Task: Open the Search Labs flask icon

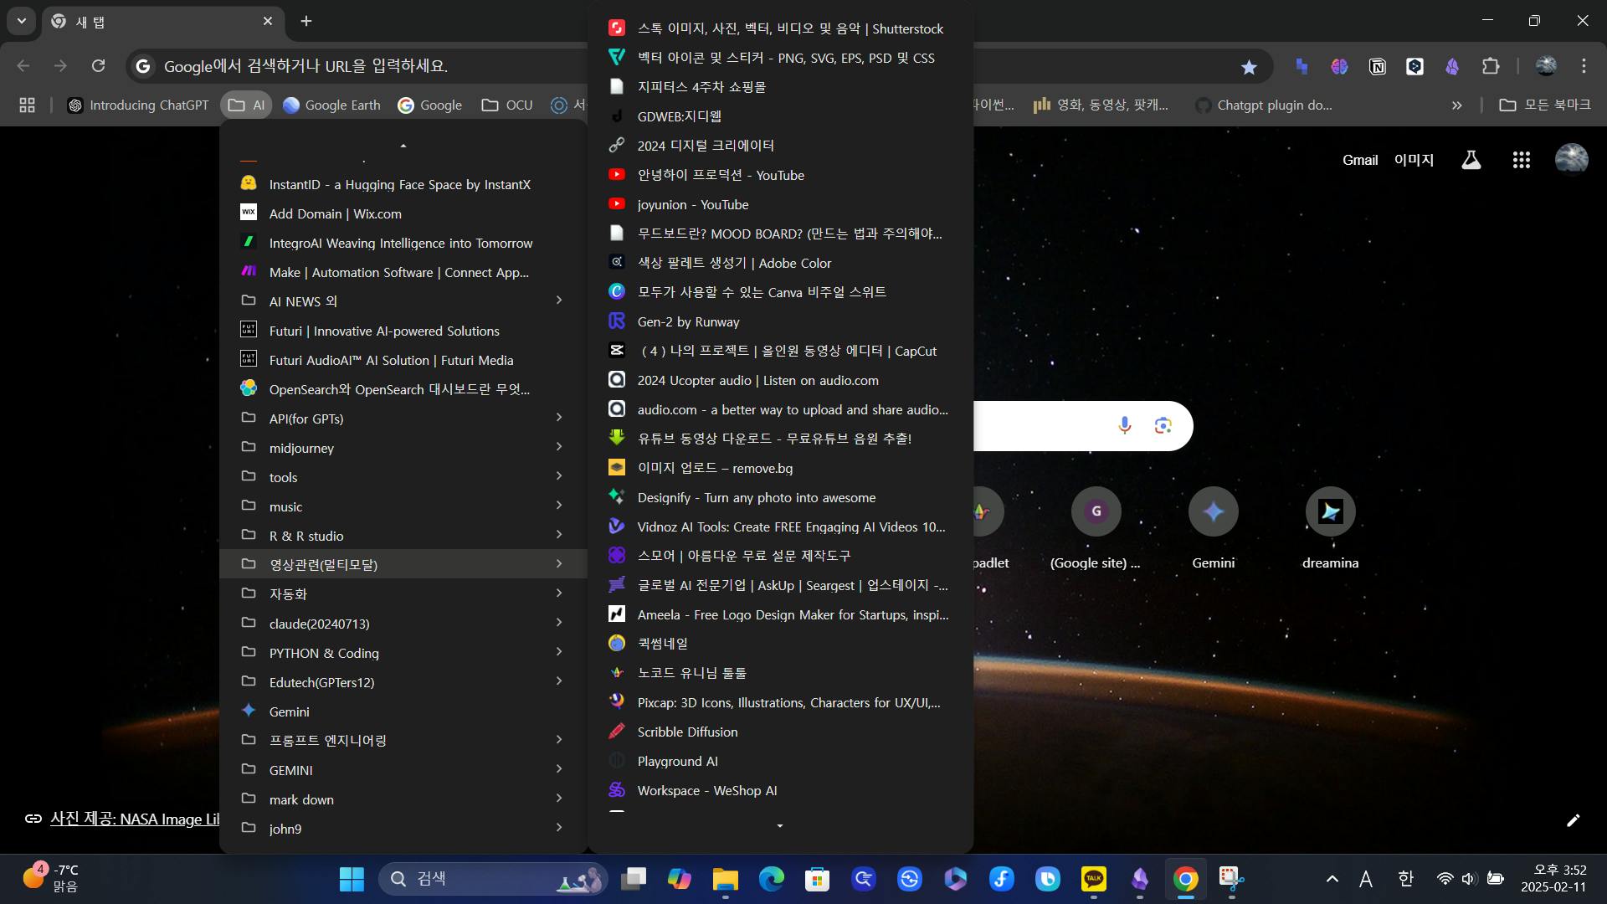Action: point(1471,160)
